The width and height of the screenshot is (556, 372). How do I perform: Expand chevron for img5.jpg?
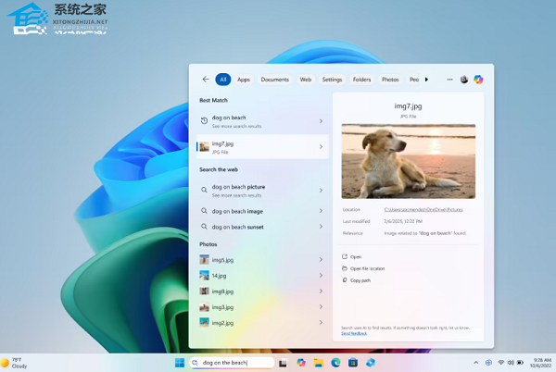point(321,259)
